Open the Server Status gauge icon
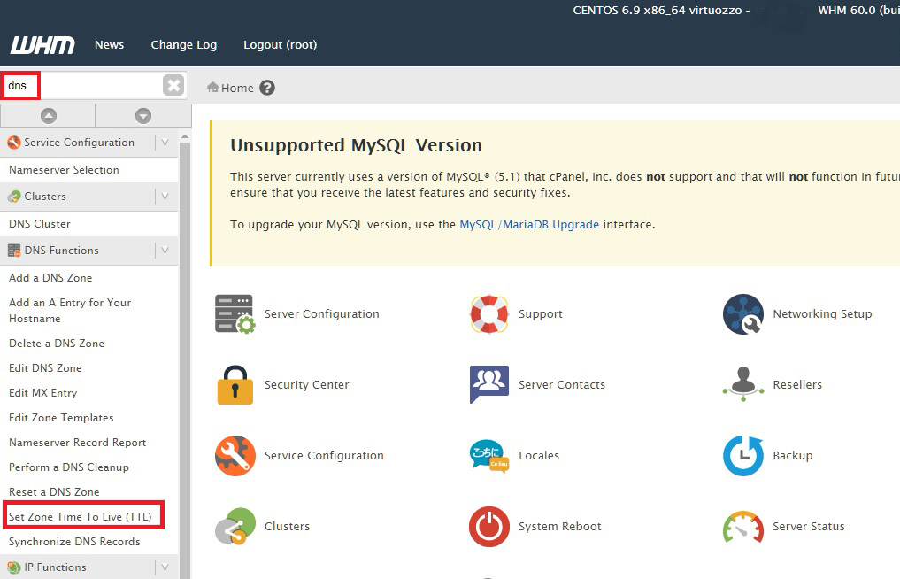The image size is (900, 579). click(742, 527)
